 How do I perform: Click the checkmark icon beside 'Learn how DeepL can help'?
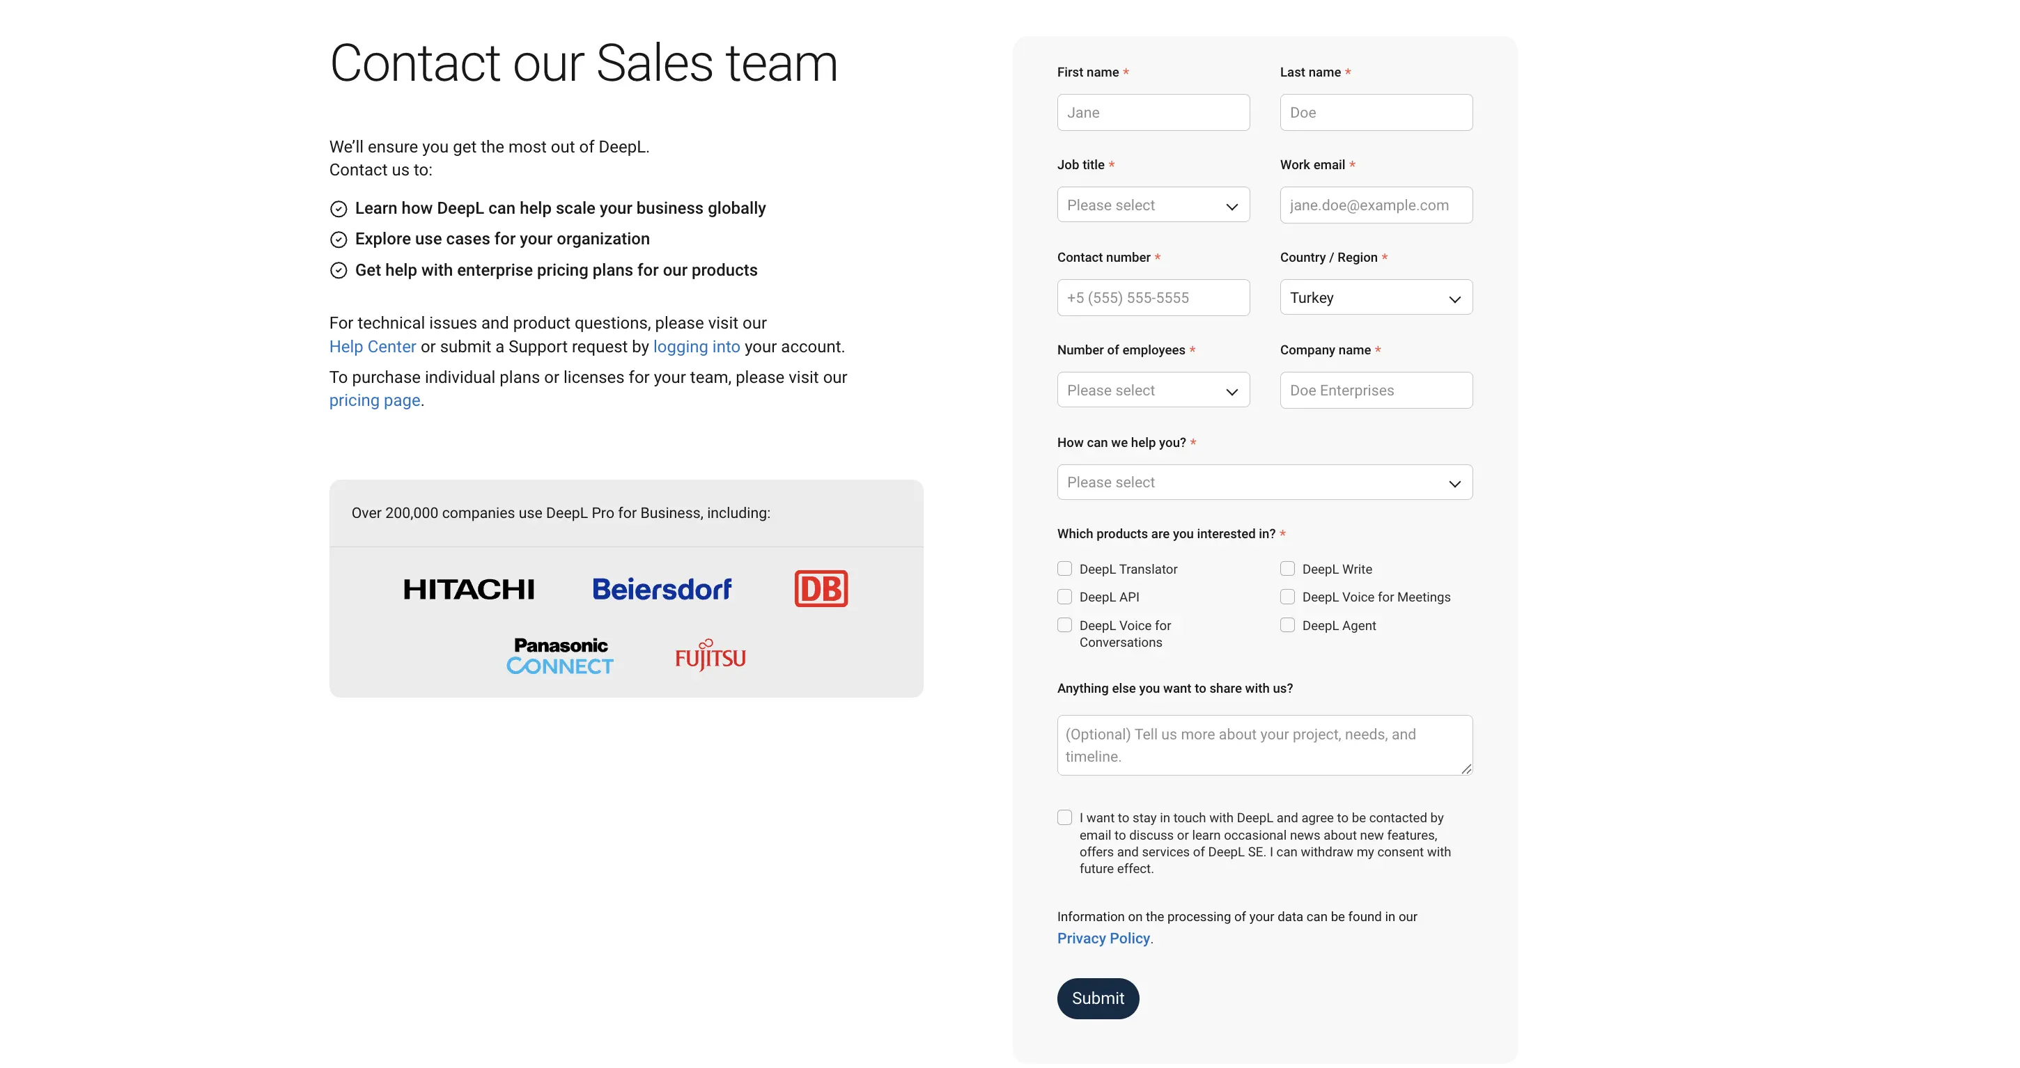coord(338,208)
